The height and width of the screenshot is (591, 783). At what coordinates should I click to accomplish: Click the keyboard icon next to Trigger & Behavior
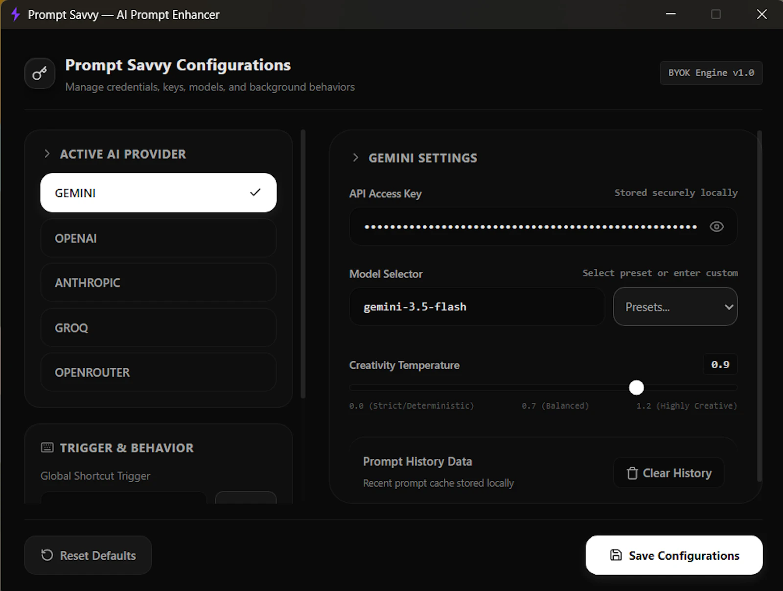(47, 447)
